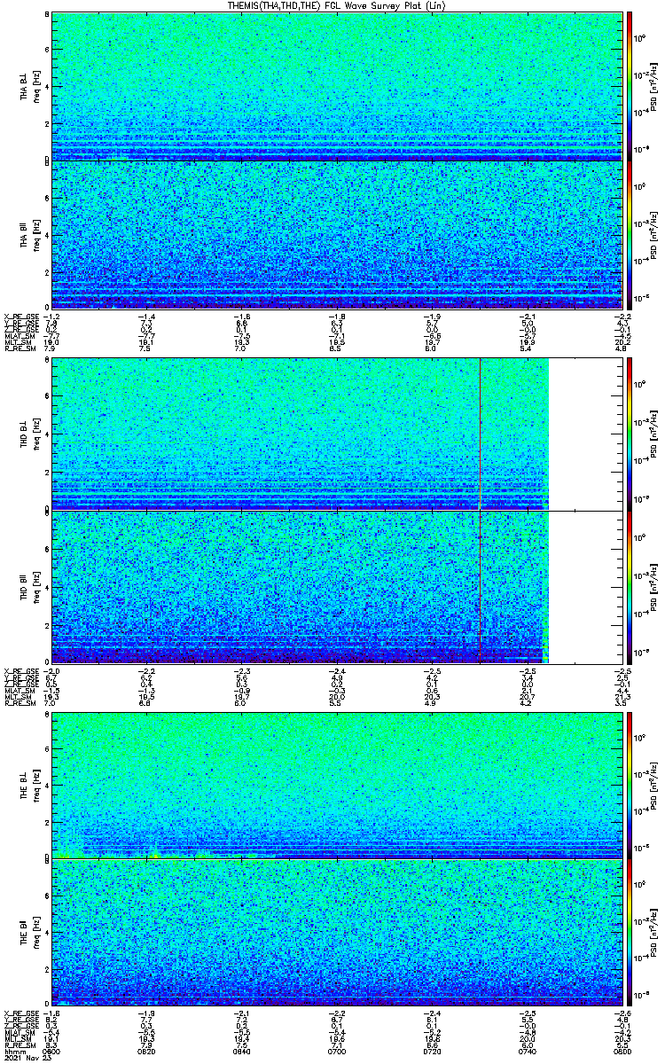Click the THA B-perpendicular panel color bar
This screenshot has width=665, height=1064.
(630, 86)
